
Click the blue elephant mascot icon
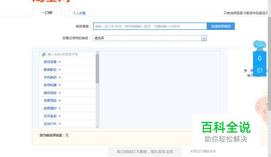[x=259, y=46]
